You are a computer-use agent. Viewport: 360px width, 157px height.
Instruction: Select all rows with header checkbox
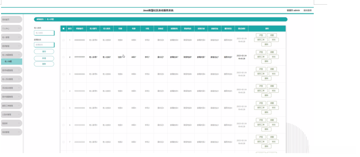(64, 29)
